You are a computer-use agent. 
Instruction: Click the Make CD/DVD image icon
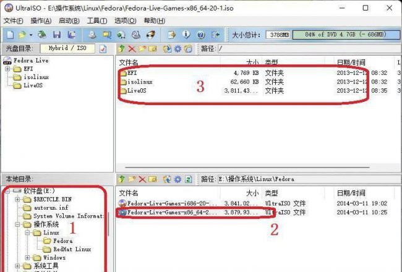pyautogui.click(x=92, y=35)
